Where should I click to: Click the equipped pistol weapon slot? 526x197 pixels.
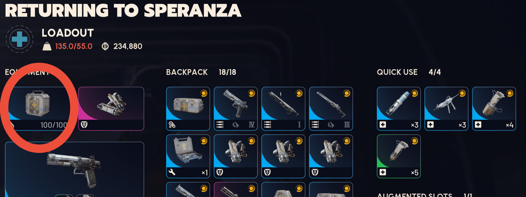pos(74,169)
